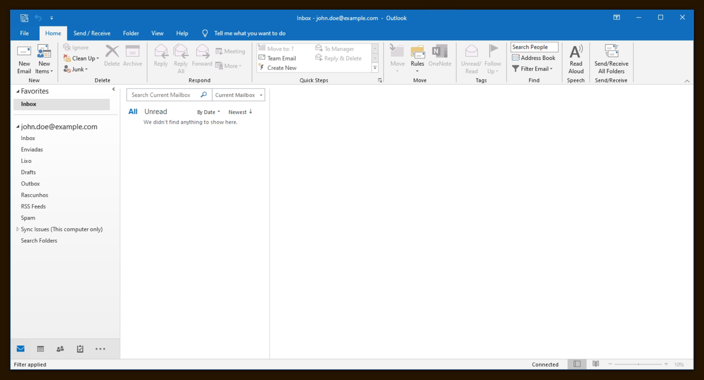Expand Sync Issues folder

[x=18, y=229]
